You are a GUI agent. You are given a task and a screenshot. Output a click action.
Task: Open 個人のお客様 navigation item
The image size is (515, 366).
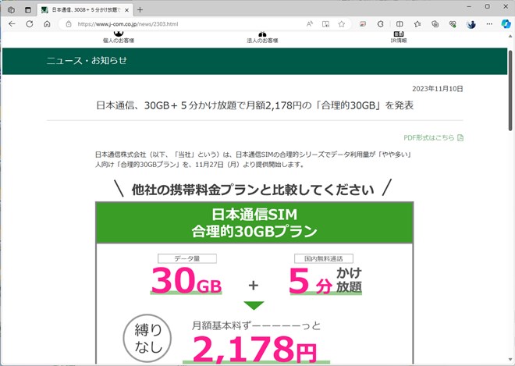[119, 37]
